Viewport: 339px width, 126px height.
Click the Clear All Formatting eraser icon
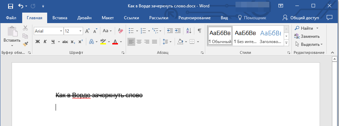[120, 31]
